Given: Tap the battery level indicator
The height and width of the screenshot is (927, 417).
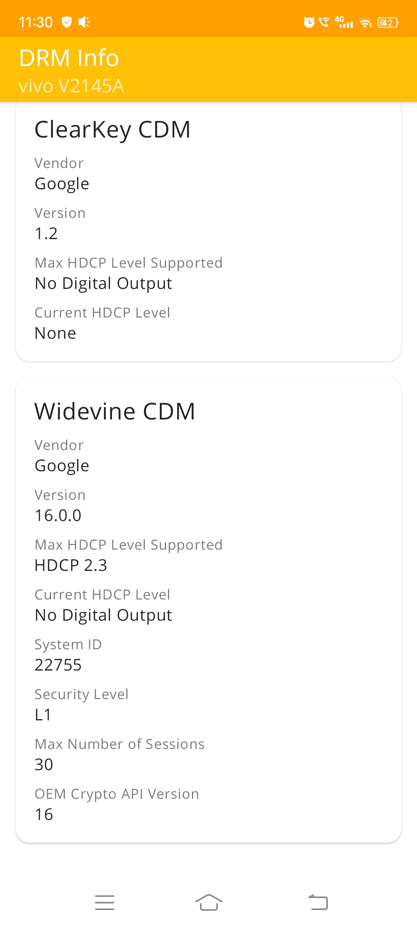Looking at the screenshot, I should coord(388,23).
